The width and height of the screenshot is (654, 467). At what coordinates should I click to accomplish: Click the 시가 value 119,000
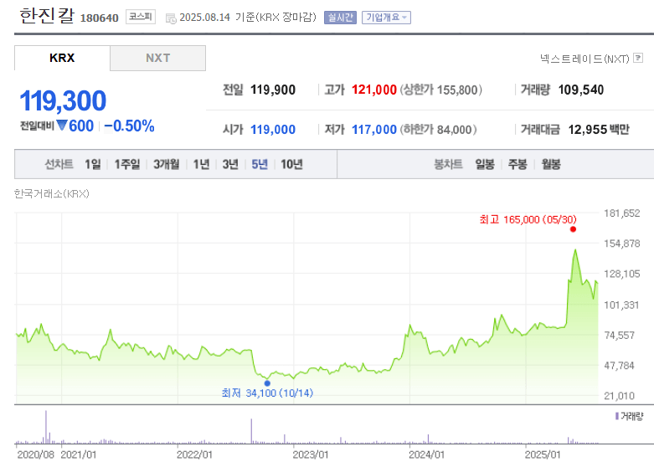[273, 130]
